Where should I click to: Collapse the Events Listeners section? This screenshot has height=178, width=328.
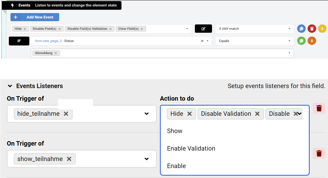(10, 86)
